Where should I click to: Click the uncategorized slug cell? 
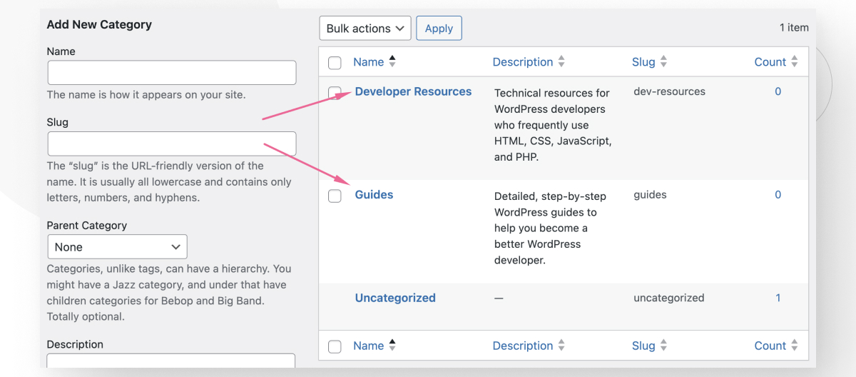(668, 298)
